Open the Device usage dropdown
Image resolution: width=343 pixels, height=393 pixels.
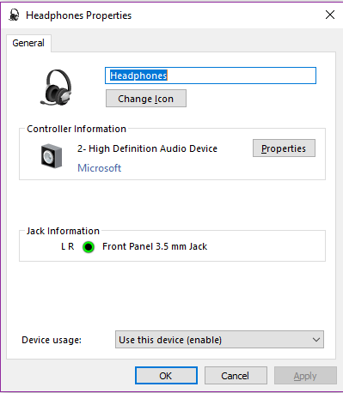coord(219,340)
